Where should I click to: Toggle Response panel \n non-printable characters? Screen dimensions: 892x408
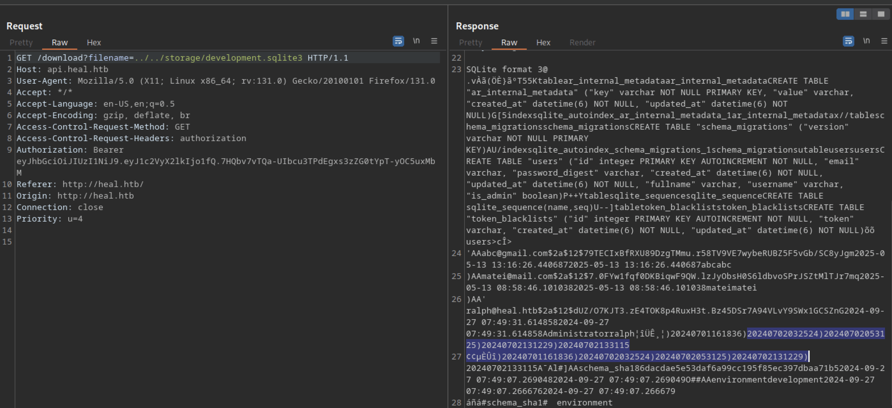(867, 41)
